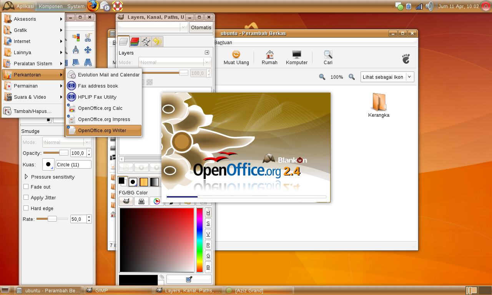
Task: Launch OpenOffice.org Writer from menu
Action: 104,131
